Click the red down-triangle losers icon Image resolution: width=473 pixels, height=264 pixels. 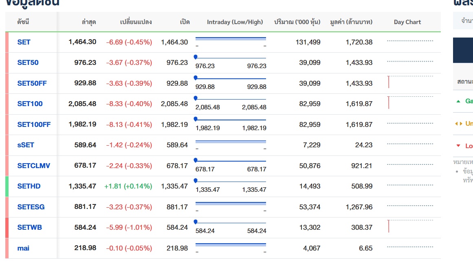pyautogui.click(x=458, y=146)
